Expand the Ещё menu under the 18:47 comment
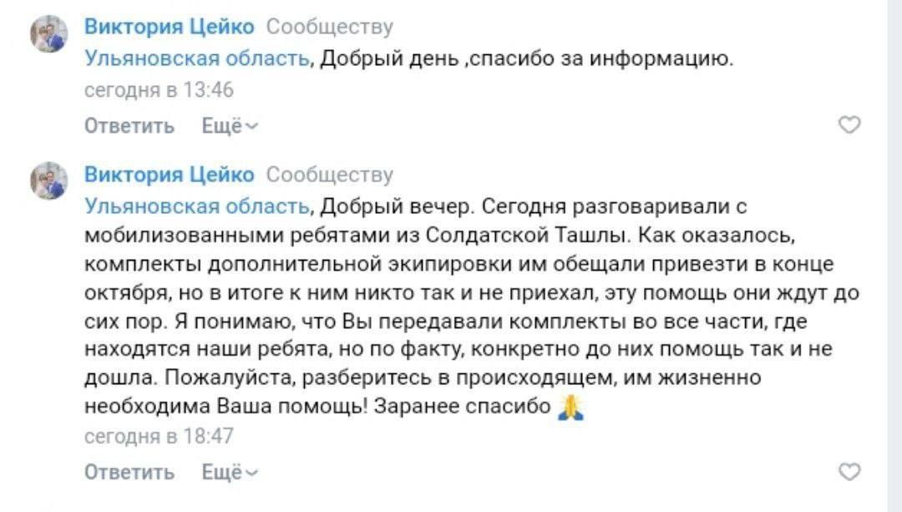 pos(230,473)
